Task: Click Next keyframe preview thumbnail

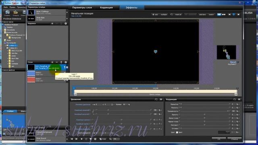Action: point(226,52)
